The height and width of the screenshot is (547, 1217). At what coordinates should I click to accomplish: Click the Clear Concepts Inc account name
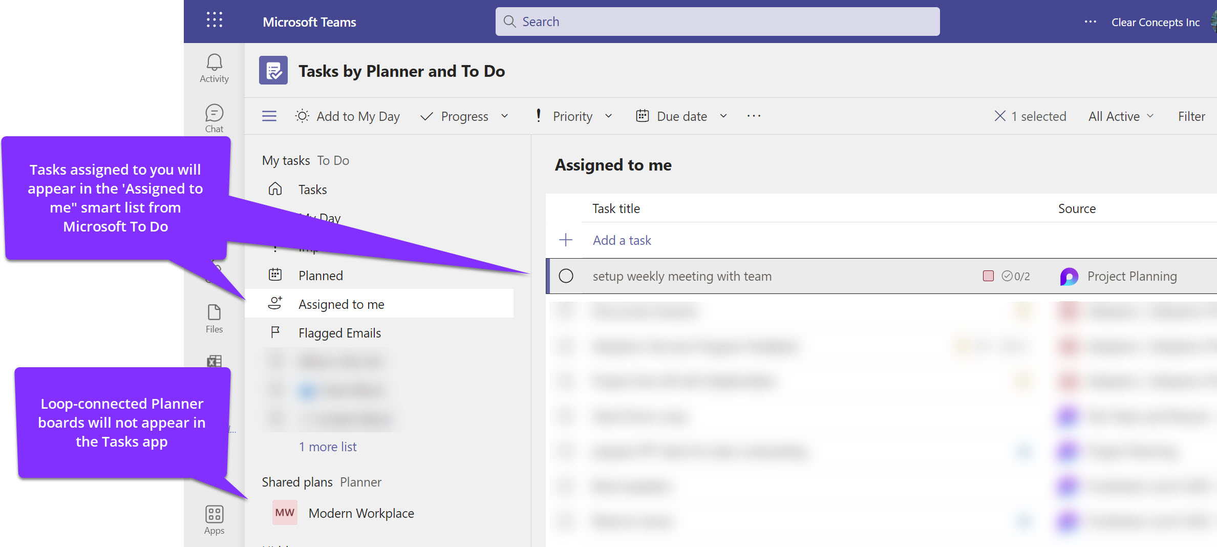pos(1155,22)
